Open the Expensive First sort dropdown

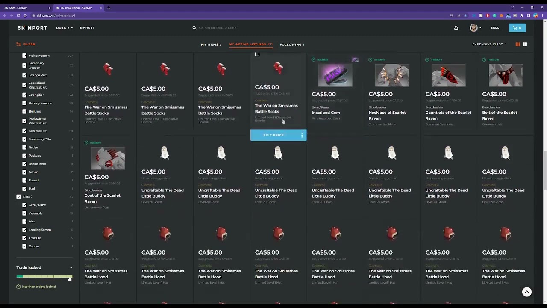pyautogui.click(x=489, y=44)
